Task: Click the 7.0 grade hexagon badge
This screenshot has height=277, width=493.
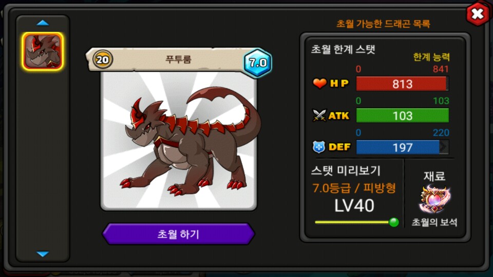Action: coord(257,63)
